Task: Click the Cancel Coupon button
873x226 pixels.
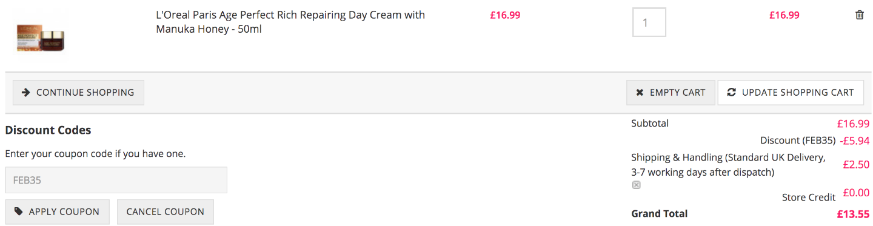Action: (166, 212)
